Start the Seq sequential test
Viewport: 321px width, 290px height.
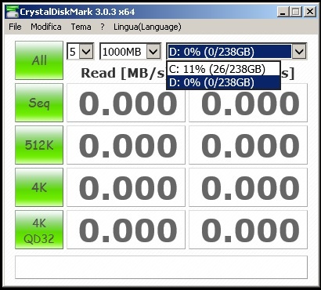point(39,103)
